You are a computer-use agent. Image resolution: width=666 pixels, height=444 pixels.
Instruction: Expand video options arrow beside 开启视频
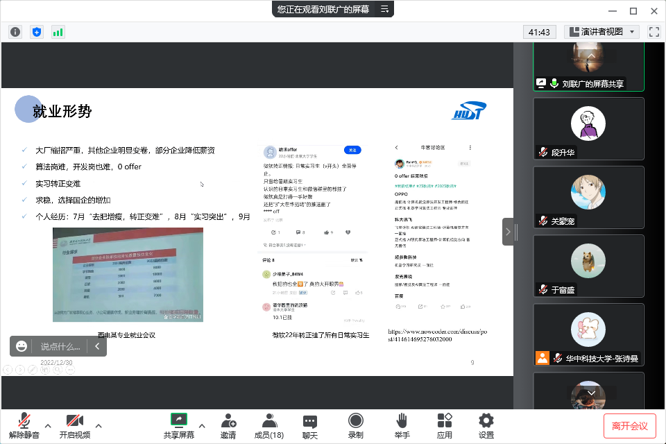(98, 425)
